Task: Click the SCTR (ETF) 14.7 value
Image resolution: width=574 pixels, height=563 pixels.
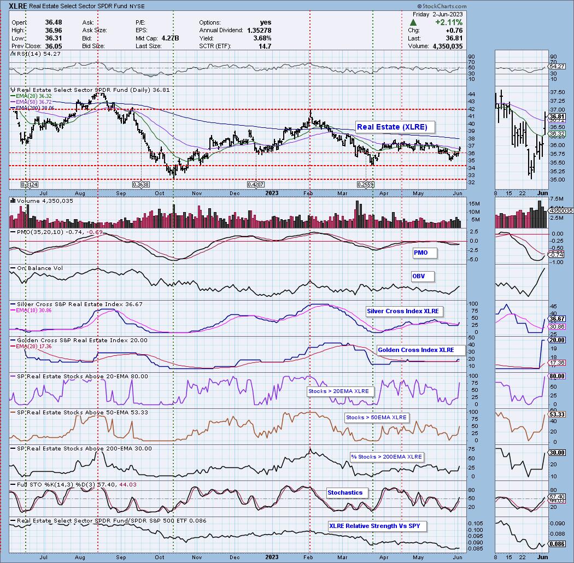Action: click(265, 46)
